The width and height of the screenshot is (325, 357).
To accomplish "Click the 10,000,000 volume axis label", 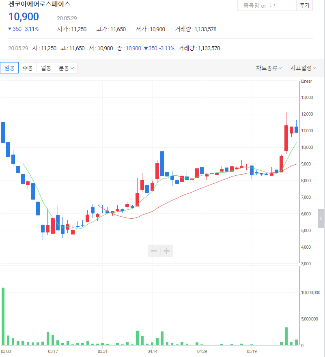I will point(311,292).
